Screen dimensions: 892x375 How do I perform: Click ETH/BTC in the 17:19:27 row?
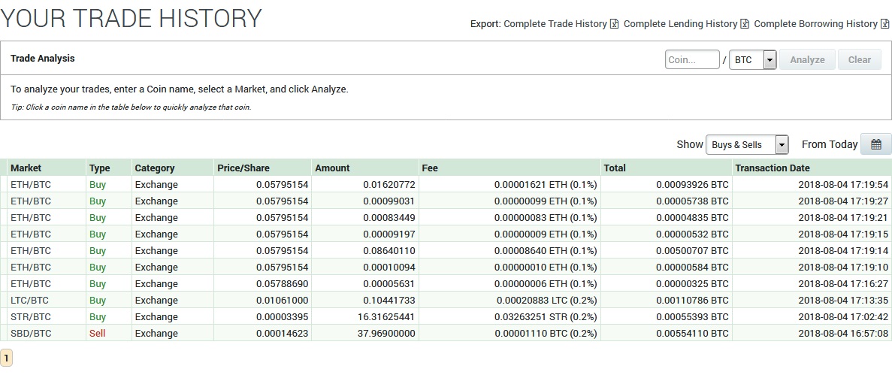[x=31, y=201]
